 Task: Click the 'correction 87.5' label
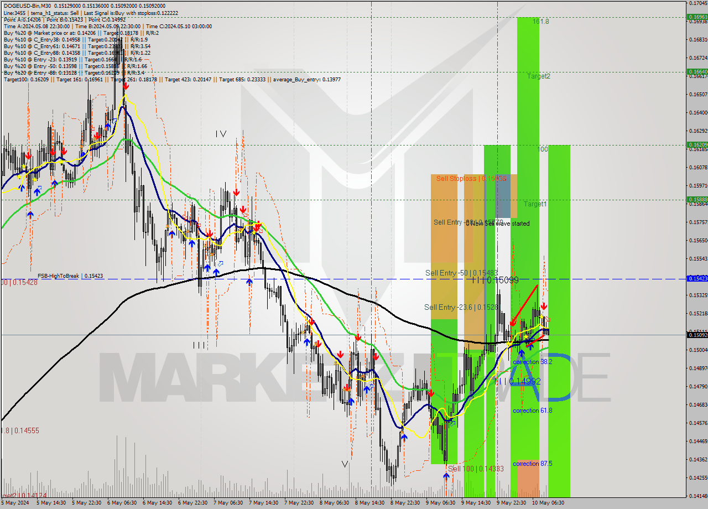[x=533, y=464]
